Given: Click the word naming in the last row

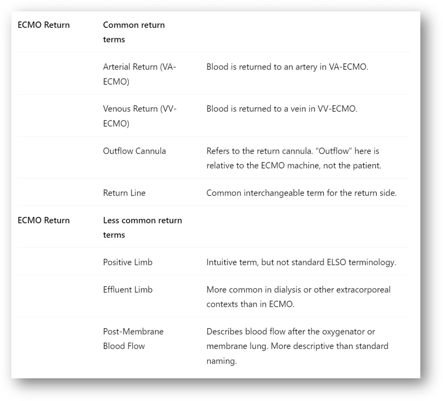Looking at the screenshot, I should tap(221, 361).
